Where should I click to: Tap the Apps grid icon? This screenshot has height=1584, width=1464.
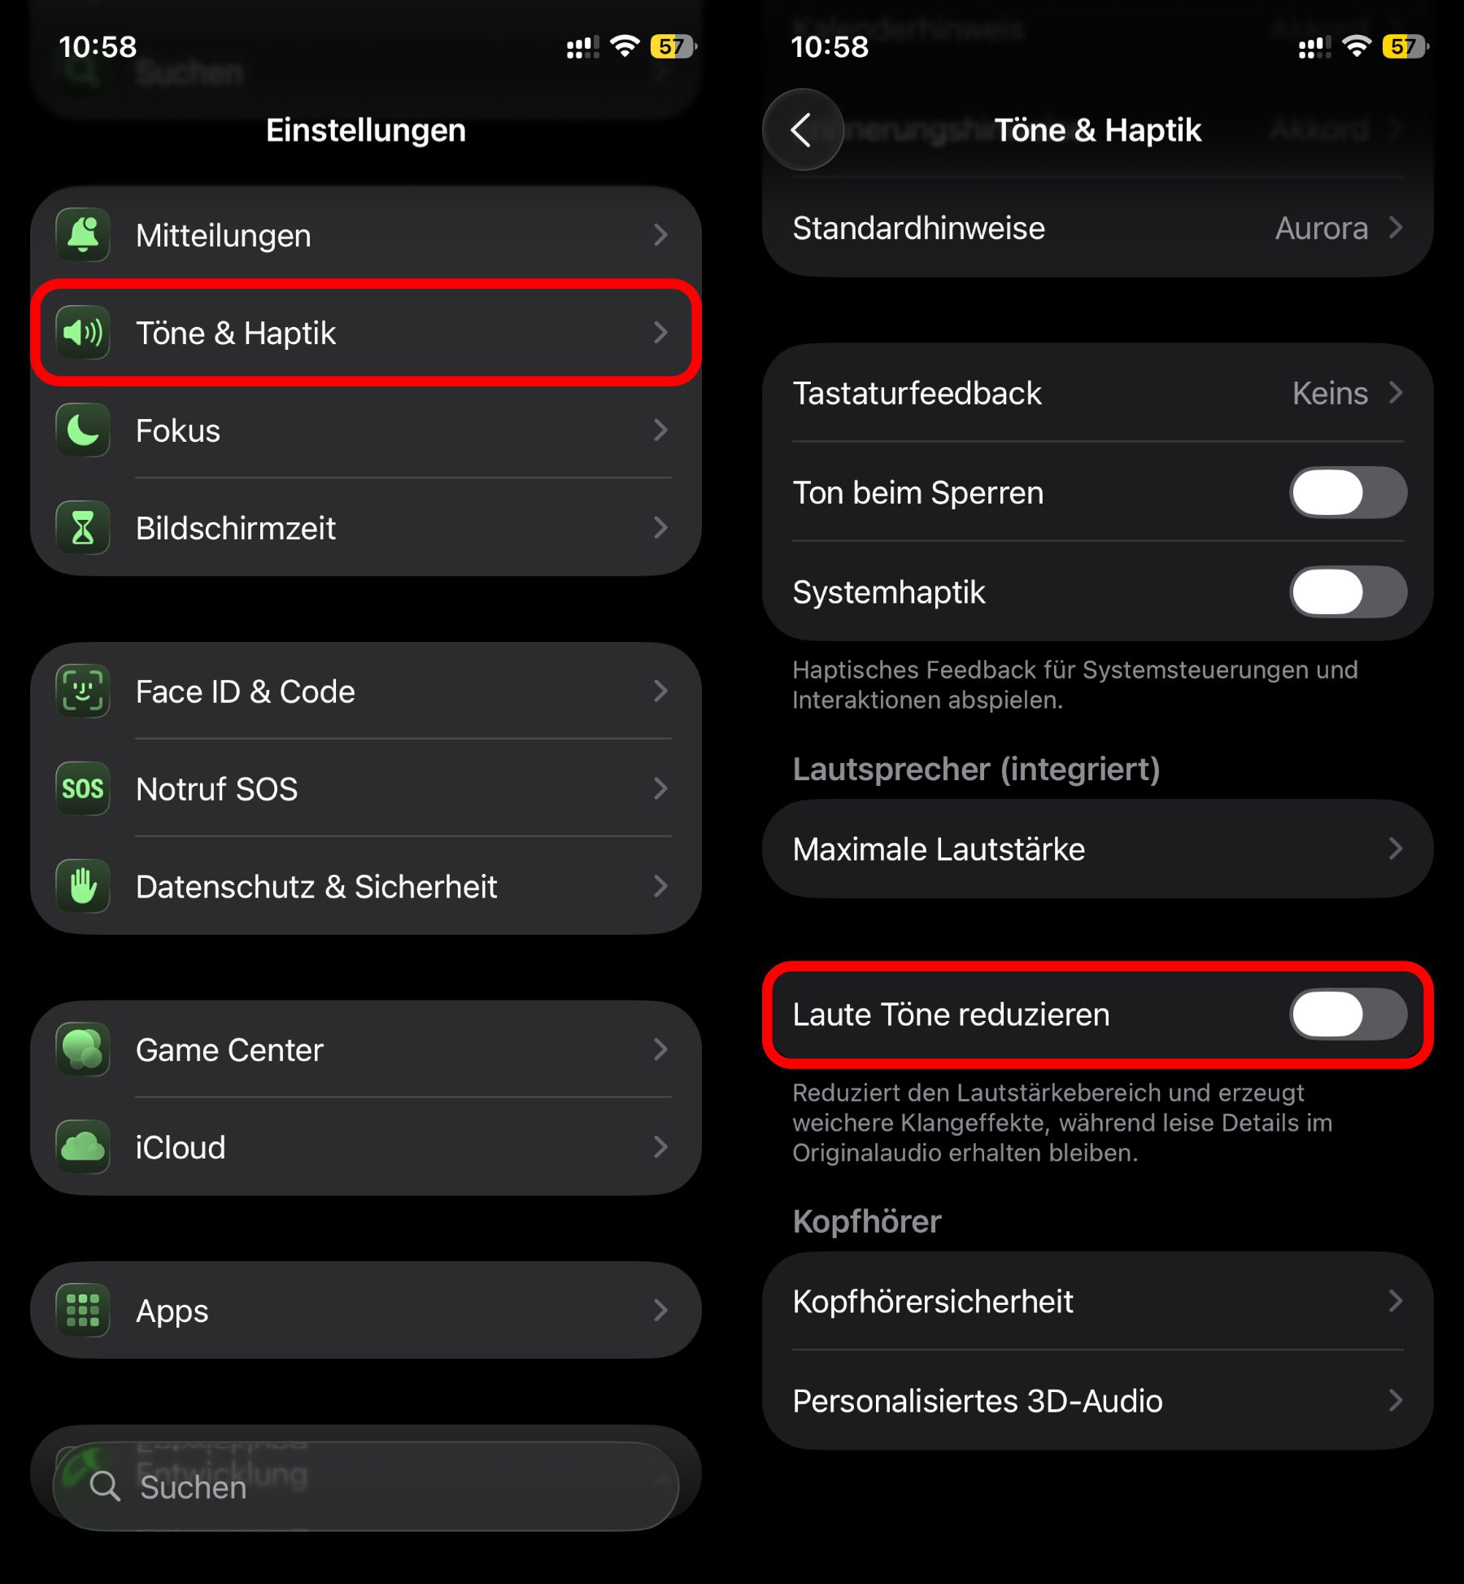coord(83,1311)
